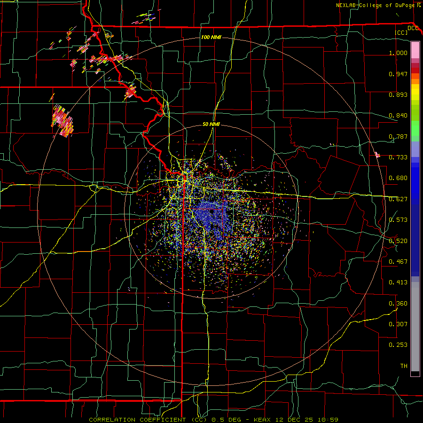Click the 0.733 legend value

click(x=398, y=157)
